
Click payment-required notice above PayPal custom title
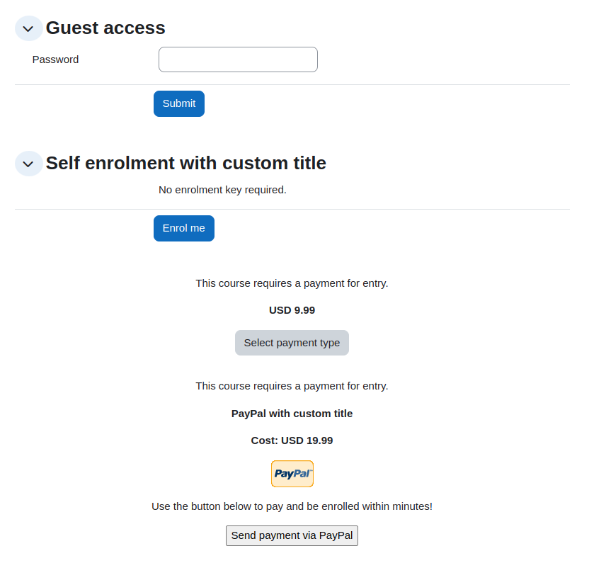(292, 386)
